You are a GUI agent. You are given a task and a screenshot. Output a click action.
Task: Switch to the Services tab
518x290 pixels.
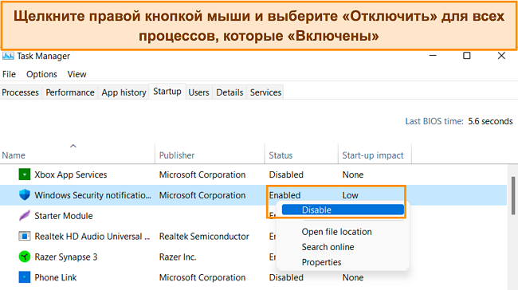tap(265, 92)
